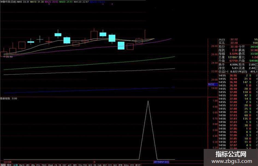
Task: Open the VOL-TDX indicator tab
Action: click(x=83, y=165)
